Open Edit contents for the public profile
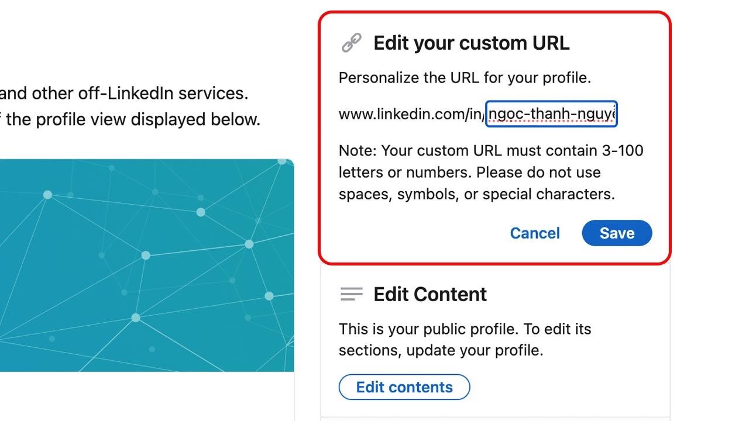This screenshot has height=421, width=749. [x=404, y=387]
